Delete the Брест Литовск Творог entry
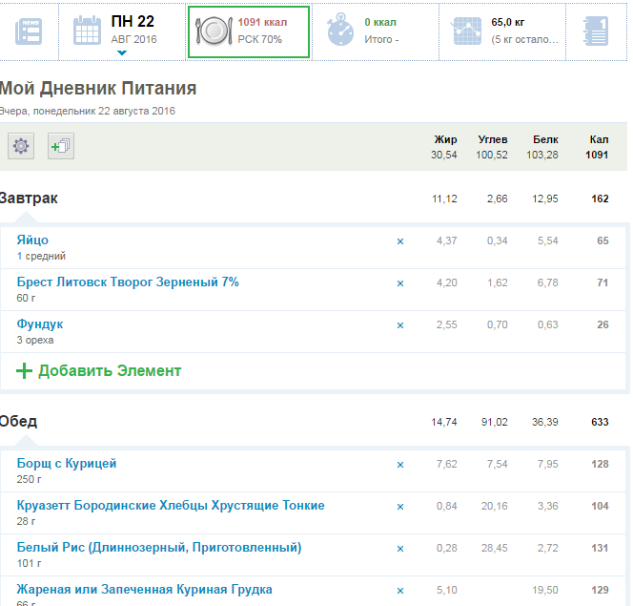The width and height of the screenshot is (633, 606). [x=400, y=283]
